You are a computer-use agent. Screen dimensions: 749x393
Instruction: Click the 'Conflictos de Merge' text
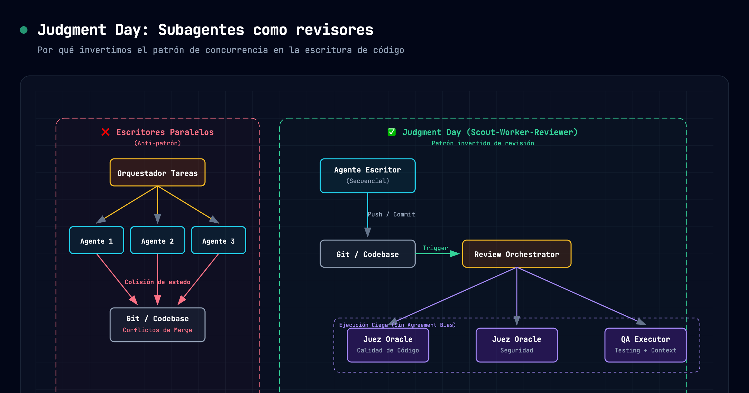(x=158, y=330)
